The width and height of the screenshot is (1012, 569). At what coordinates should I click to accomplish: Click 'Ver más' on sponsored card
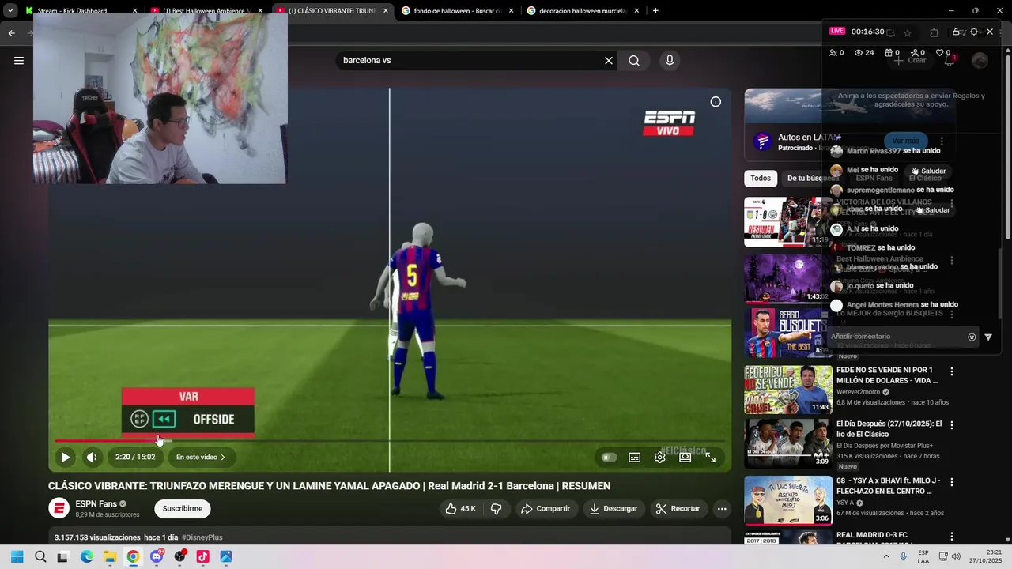coord(905,141)
